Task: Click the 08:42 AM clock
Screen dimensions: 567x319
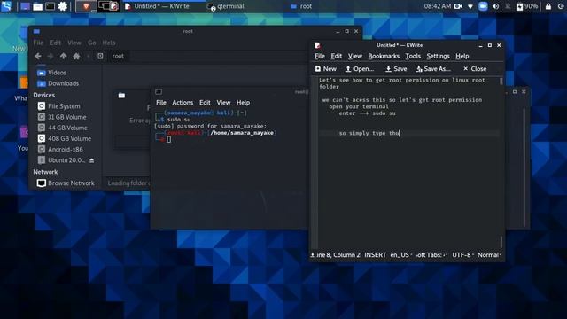Action: [437, 6]
